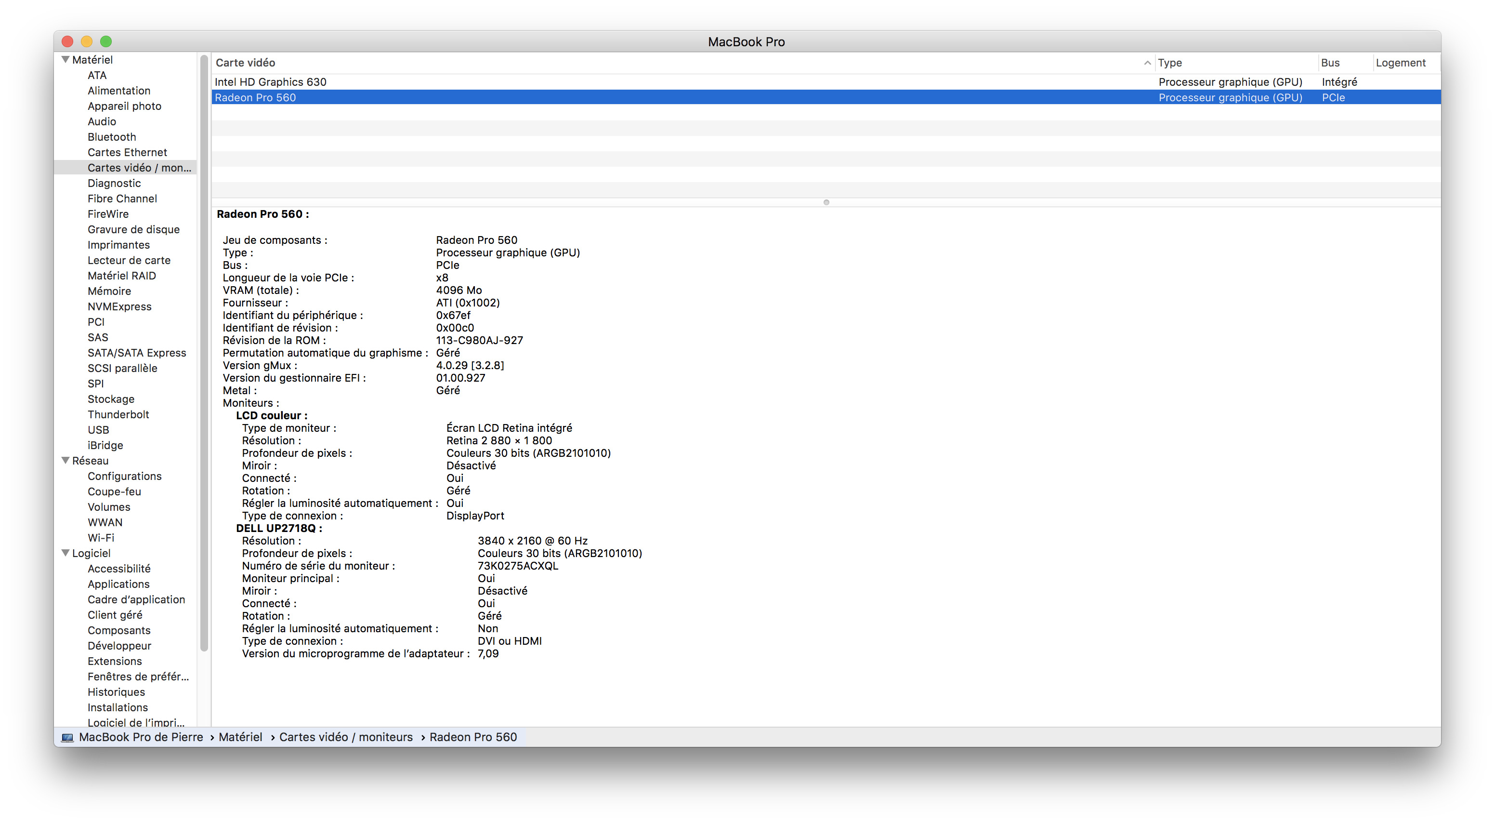This screenshot has width=1495, height=824.
Task: Select Client géré in the sidebar
Action: [x=115, y=614]
